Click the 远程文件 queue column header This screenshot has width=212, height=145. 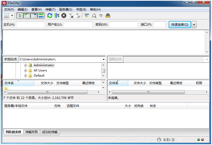[x=89, y=106]
